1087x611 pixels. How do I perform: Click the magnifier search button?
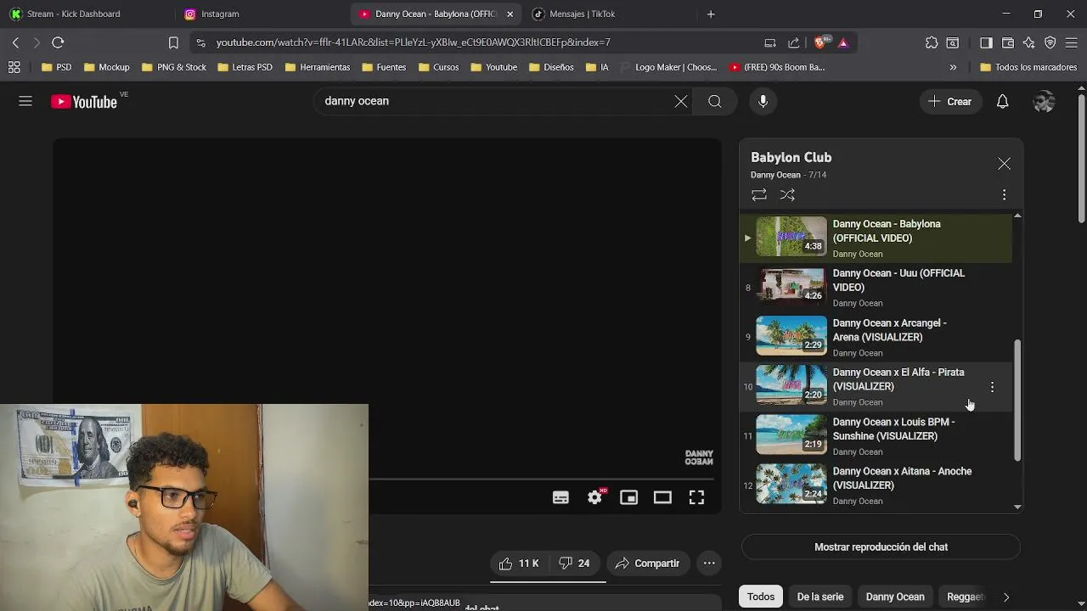pos(715,101)
